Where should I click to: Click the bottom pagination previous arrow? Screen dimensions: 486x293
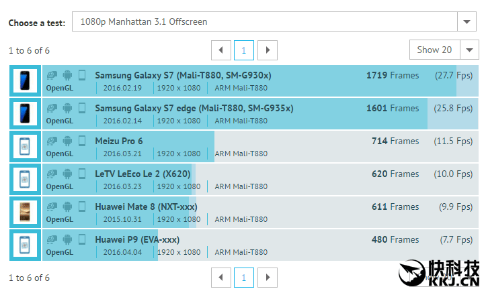[x=220, y=278]
